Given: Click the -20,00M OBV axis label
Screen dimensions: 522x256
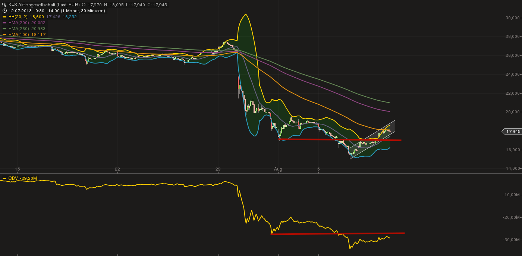Looking at the screenshot, I should tap(512, 217).
